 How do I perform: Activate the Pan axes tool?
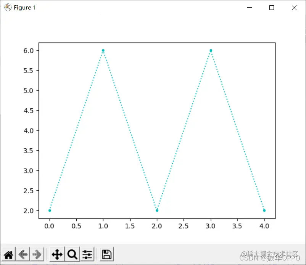[x=57, y=254]
